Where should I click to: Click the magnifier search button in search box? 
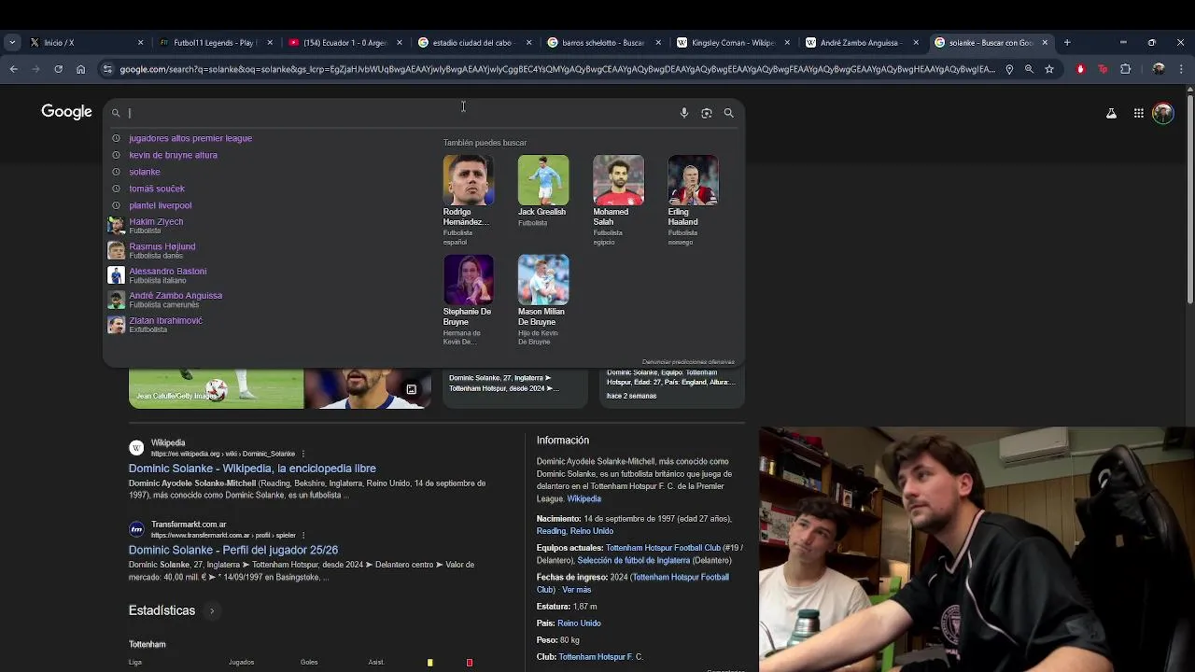coord(729,113)
